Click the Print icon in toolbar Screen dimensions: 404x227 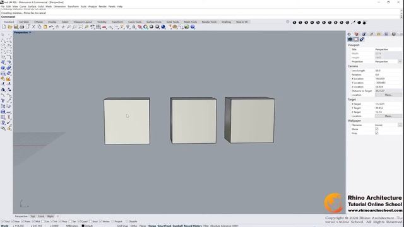pyautogui.click(x=21, y=26)
